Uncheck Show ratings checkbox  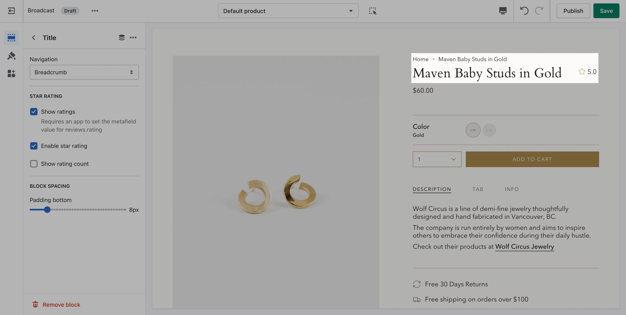tap(34, 112)
